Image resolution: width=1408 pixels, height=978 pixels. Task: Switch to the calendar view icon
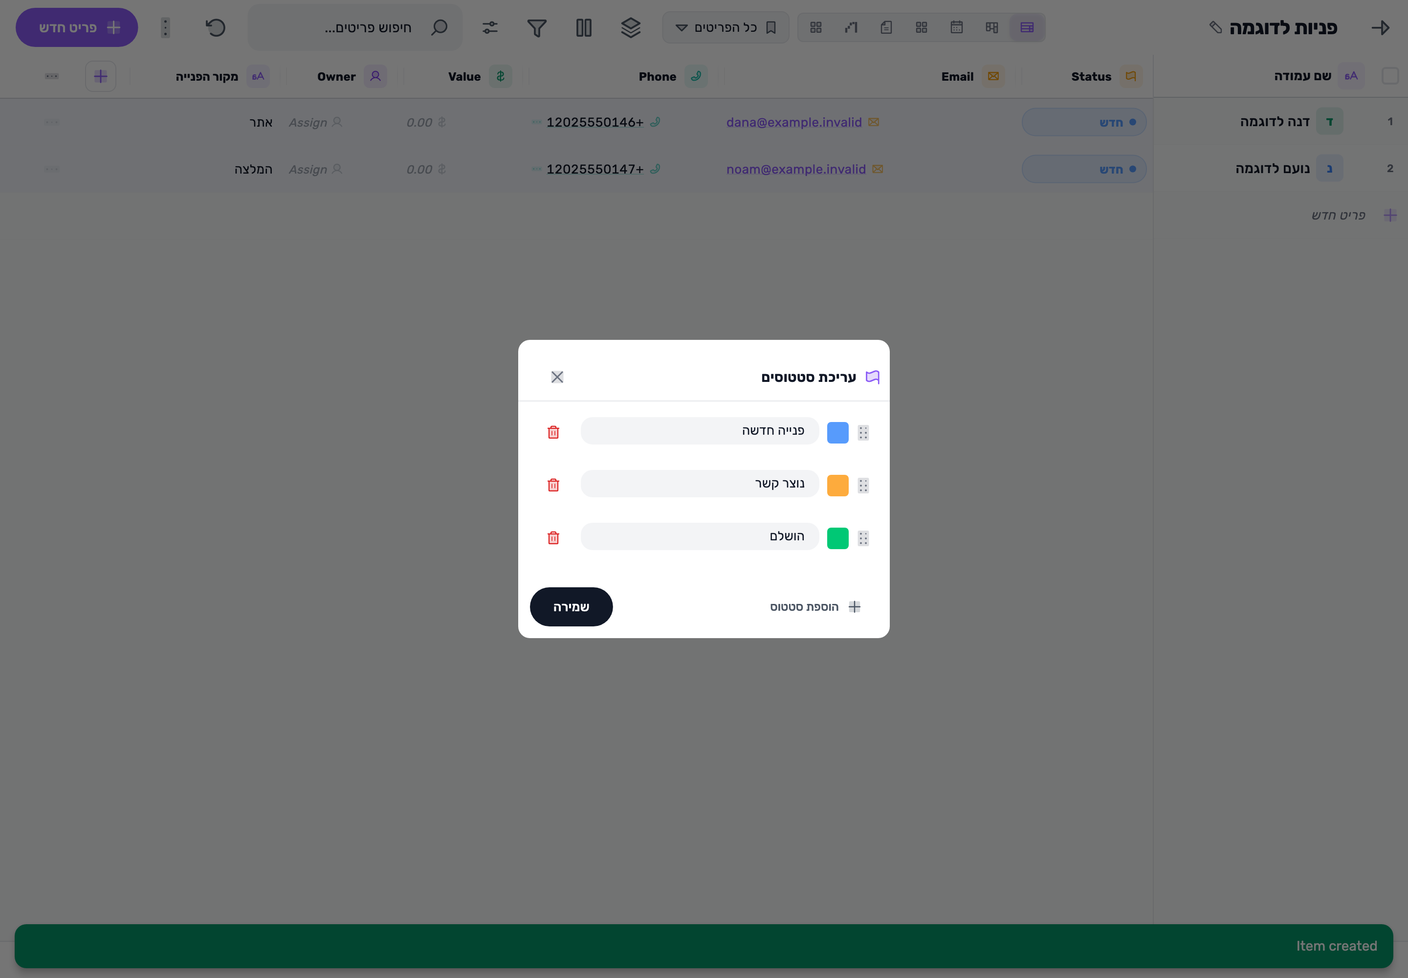[x=956, y=27]
